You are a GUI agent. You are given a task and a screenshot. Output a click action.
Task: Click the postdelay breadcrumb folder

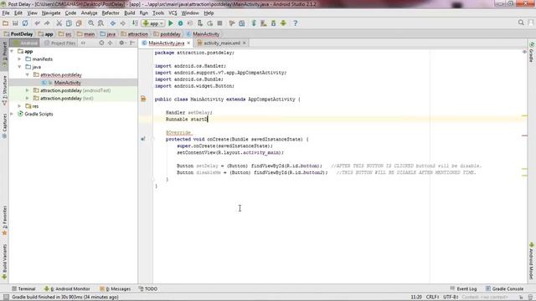(x=167, y=34)
